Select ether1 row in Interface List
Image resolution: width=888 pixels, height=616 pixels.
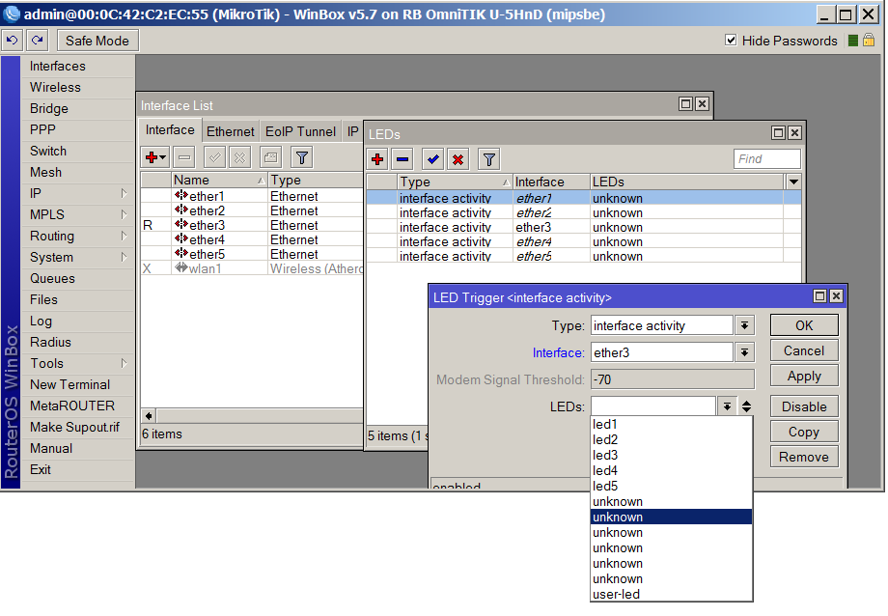click(252, 196)
